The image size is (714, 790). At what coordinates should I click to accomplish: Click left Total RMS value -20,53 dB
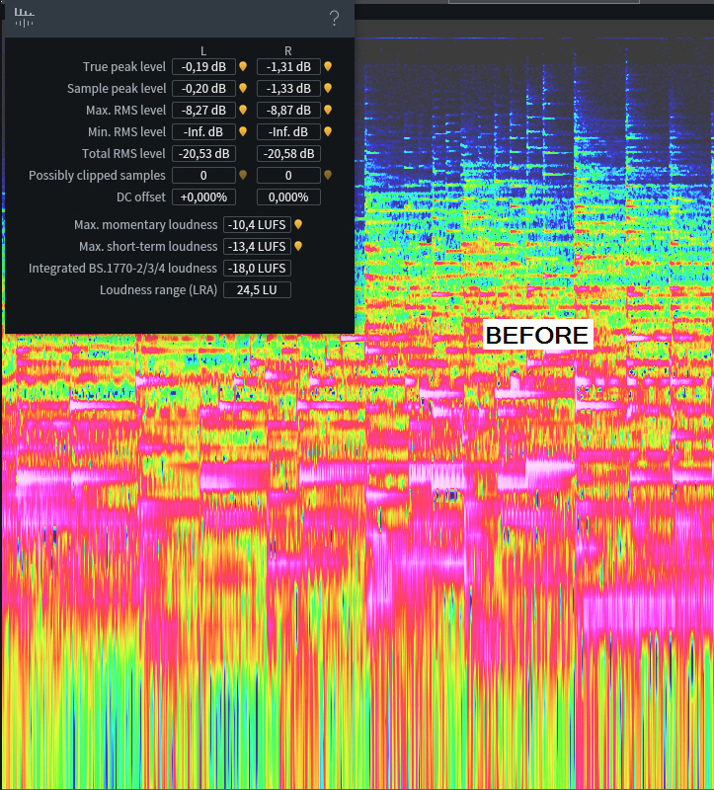(x=203, y=153)
